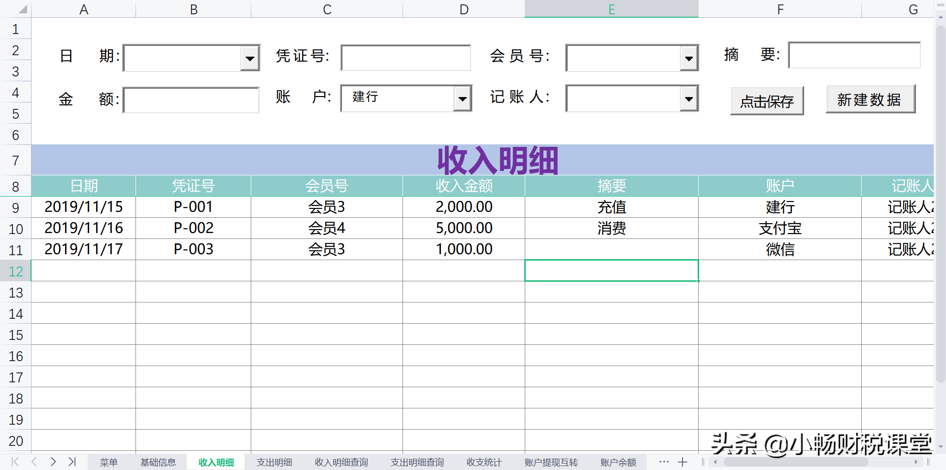Click the 新建数据 button
The height and width of the screenshot is (470, 946).
coord(870,99)
